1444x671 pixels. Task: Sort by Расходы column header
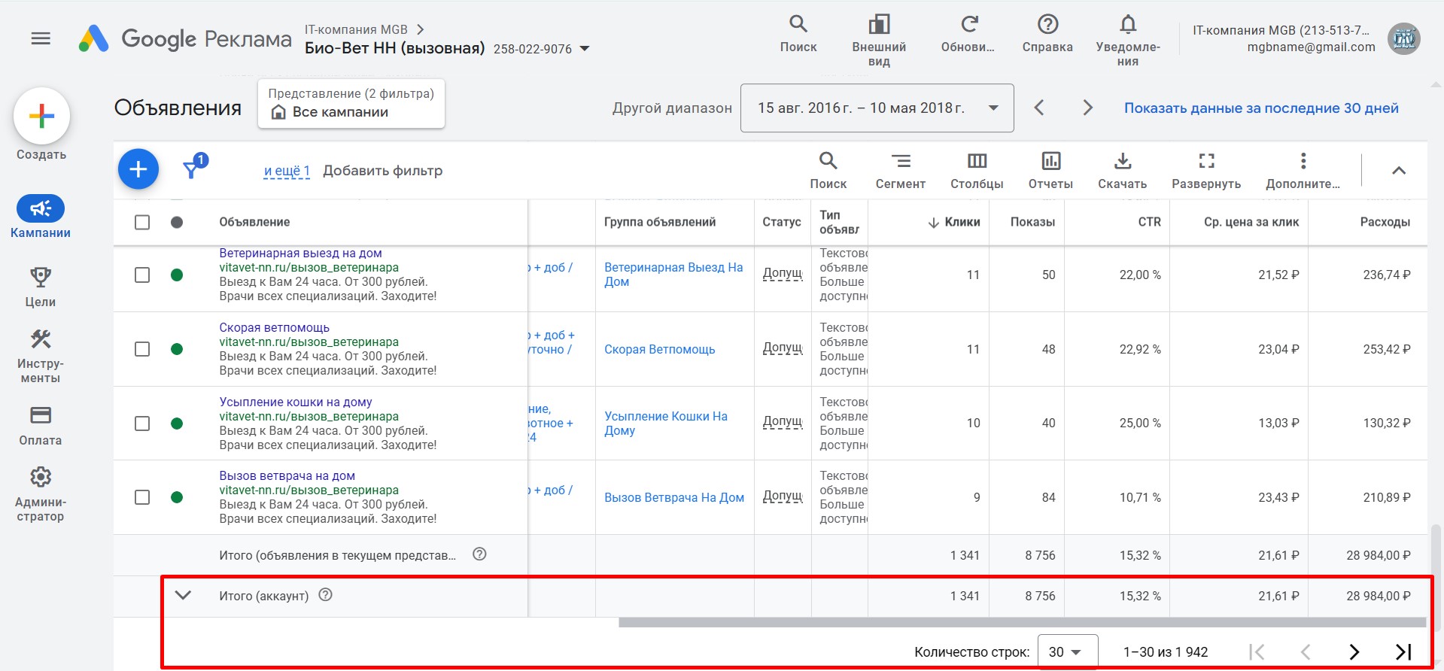(1385, 222)
